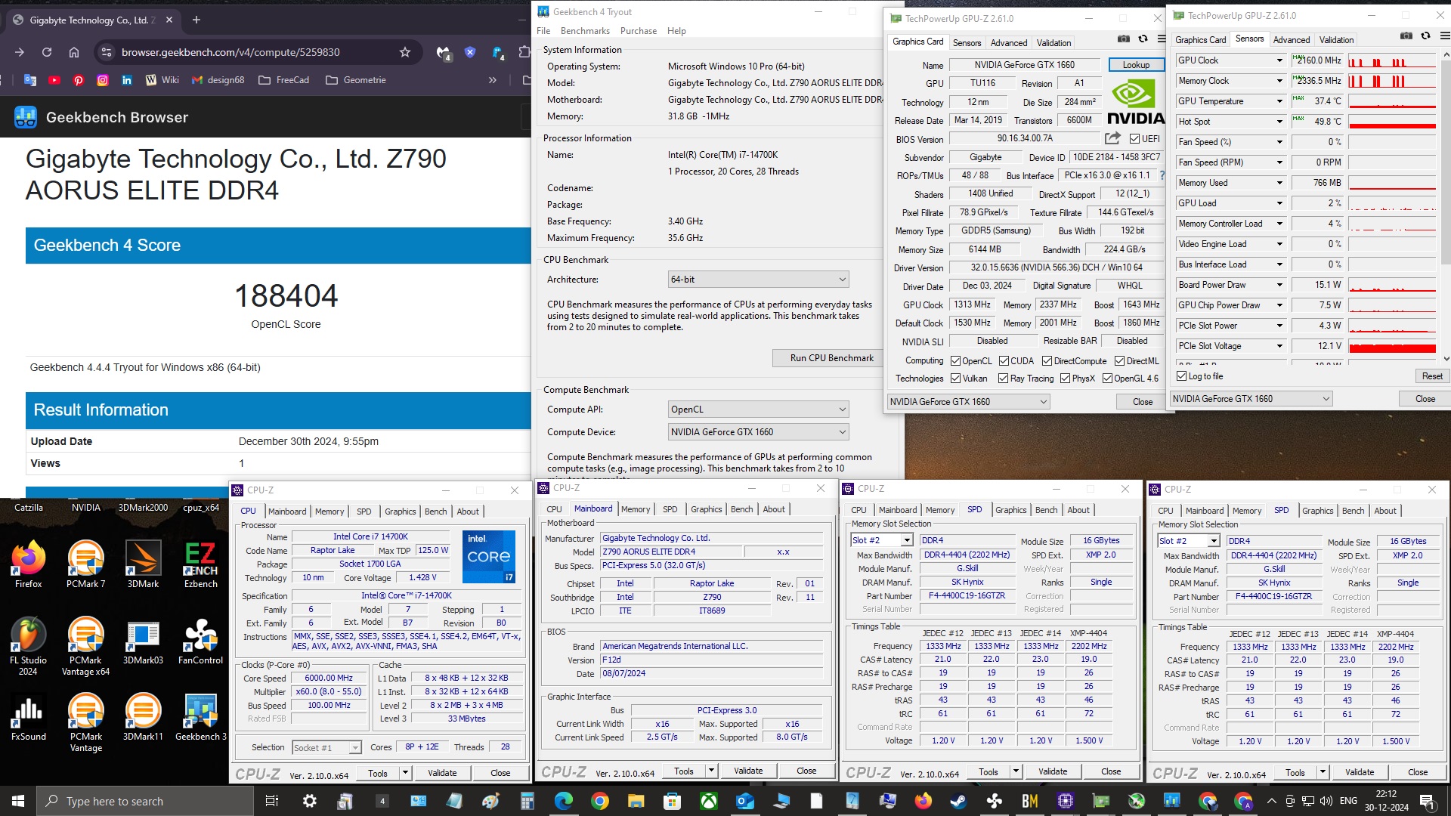Click scrollbar down arrow in GPU-Z Sensors list
Viewport: 1451px width, 816px height.
[x=1445, y=359]
